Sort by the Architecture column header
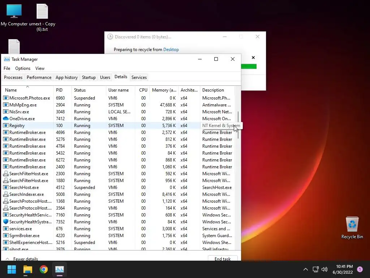Viewport: 370px width, 278px height. click(189, 90)
